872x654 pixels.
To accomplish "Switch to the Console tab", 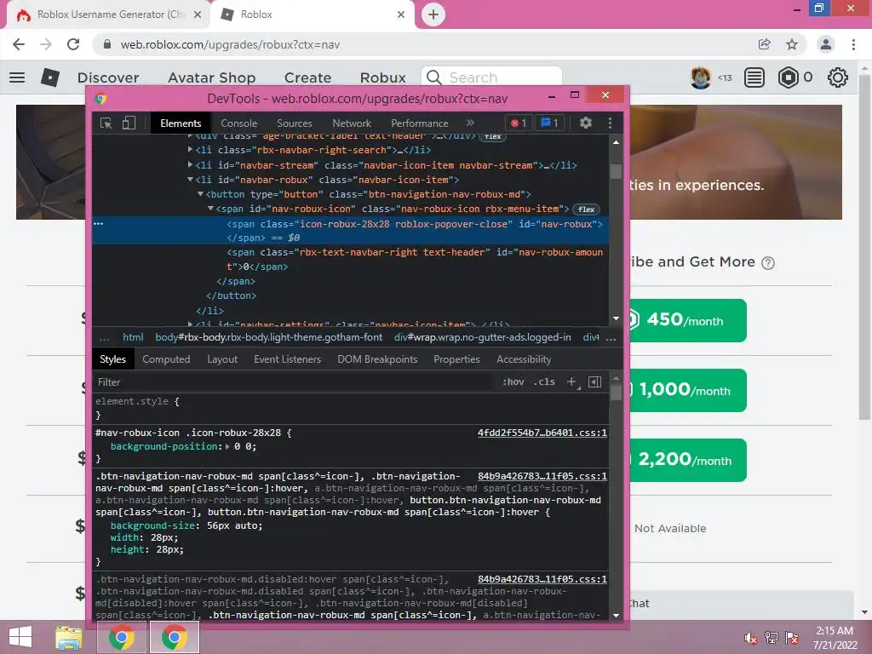I will [238, 123].
